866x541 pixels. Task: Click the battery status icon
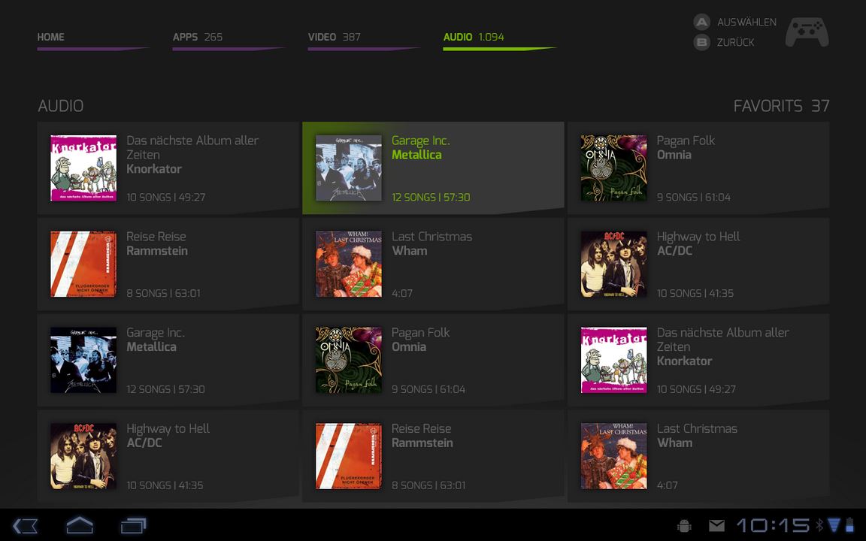[x=849, y=525]
